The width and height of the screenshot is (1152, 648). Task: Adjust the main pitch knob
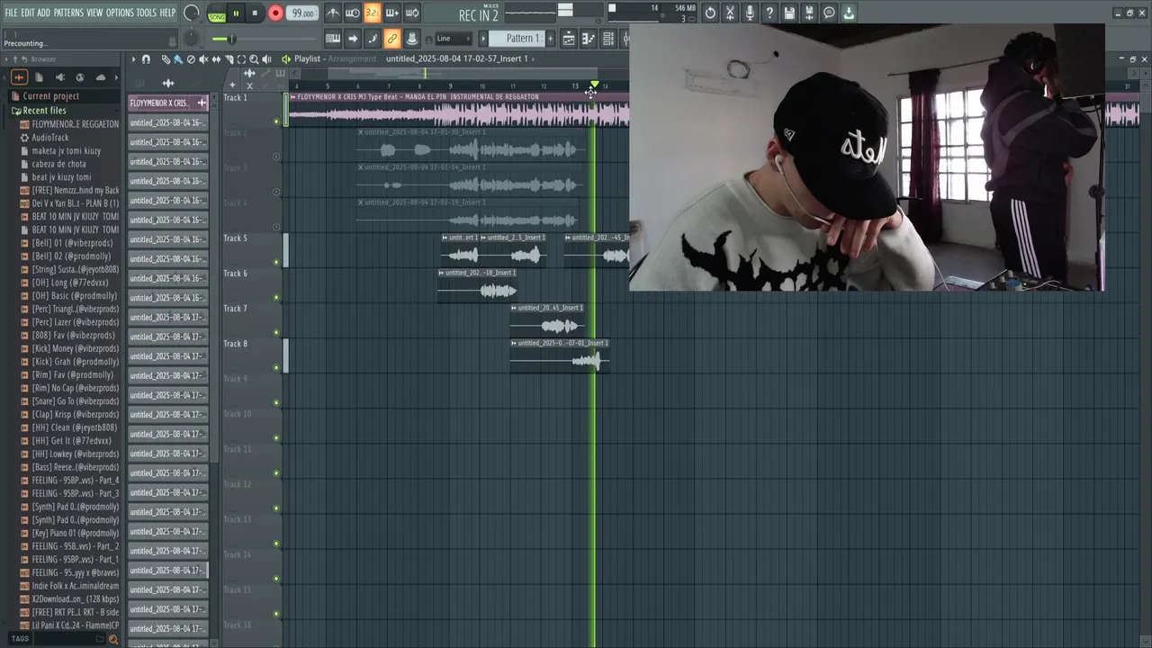tap(192, 39)
